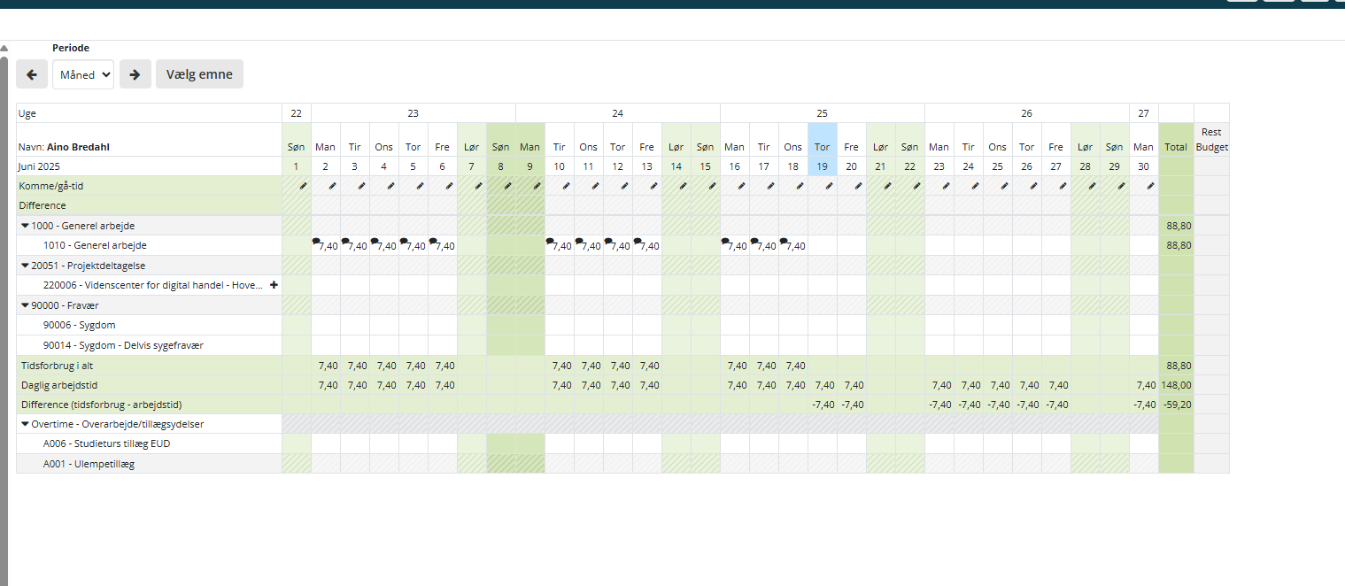1345x586 pixels.
Task: Open comment bubble on June 10 entry
Action: (550, 241)
